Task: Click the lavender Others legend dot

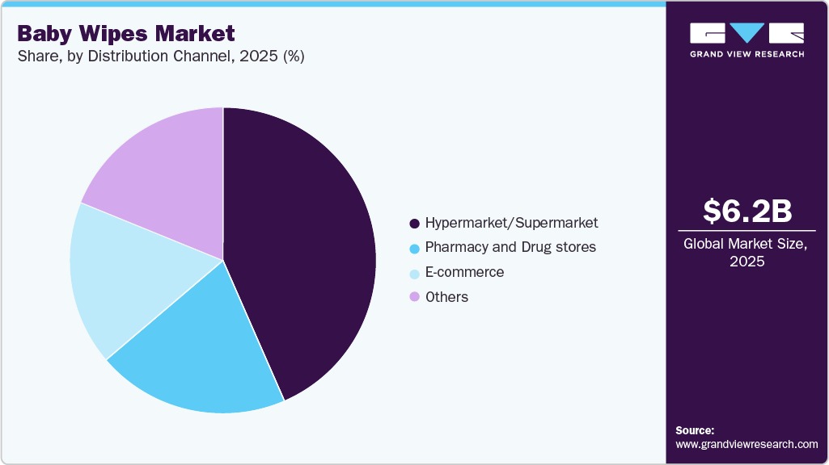Action: point(414,297)
